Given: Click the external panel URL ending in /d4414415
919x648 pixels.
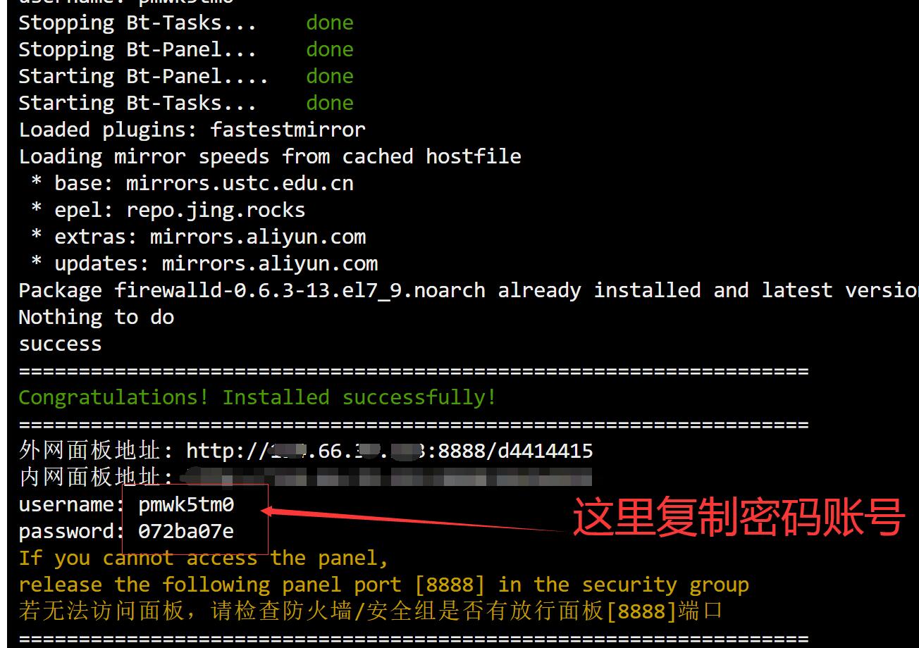Looking at the screenshot, I should coord(389,451).
